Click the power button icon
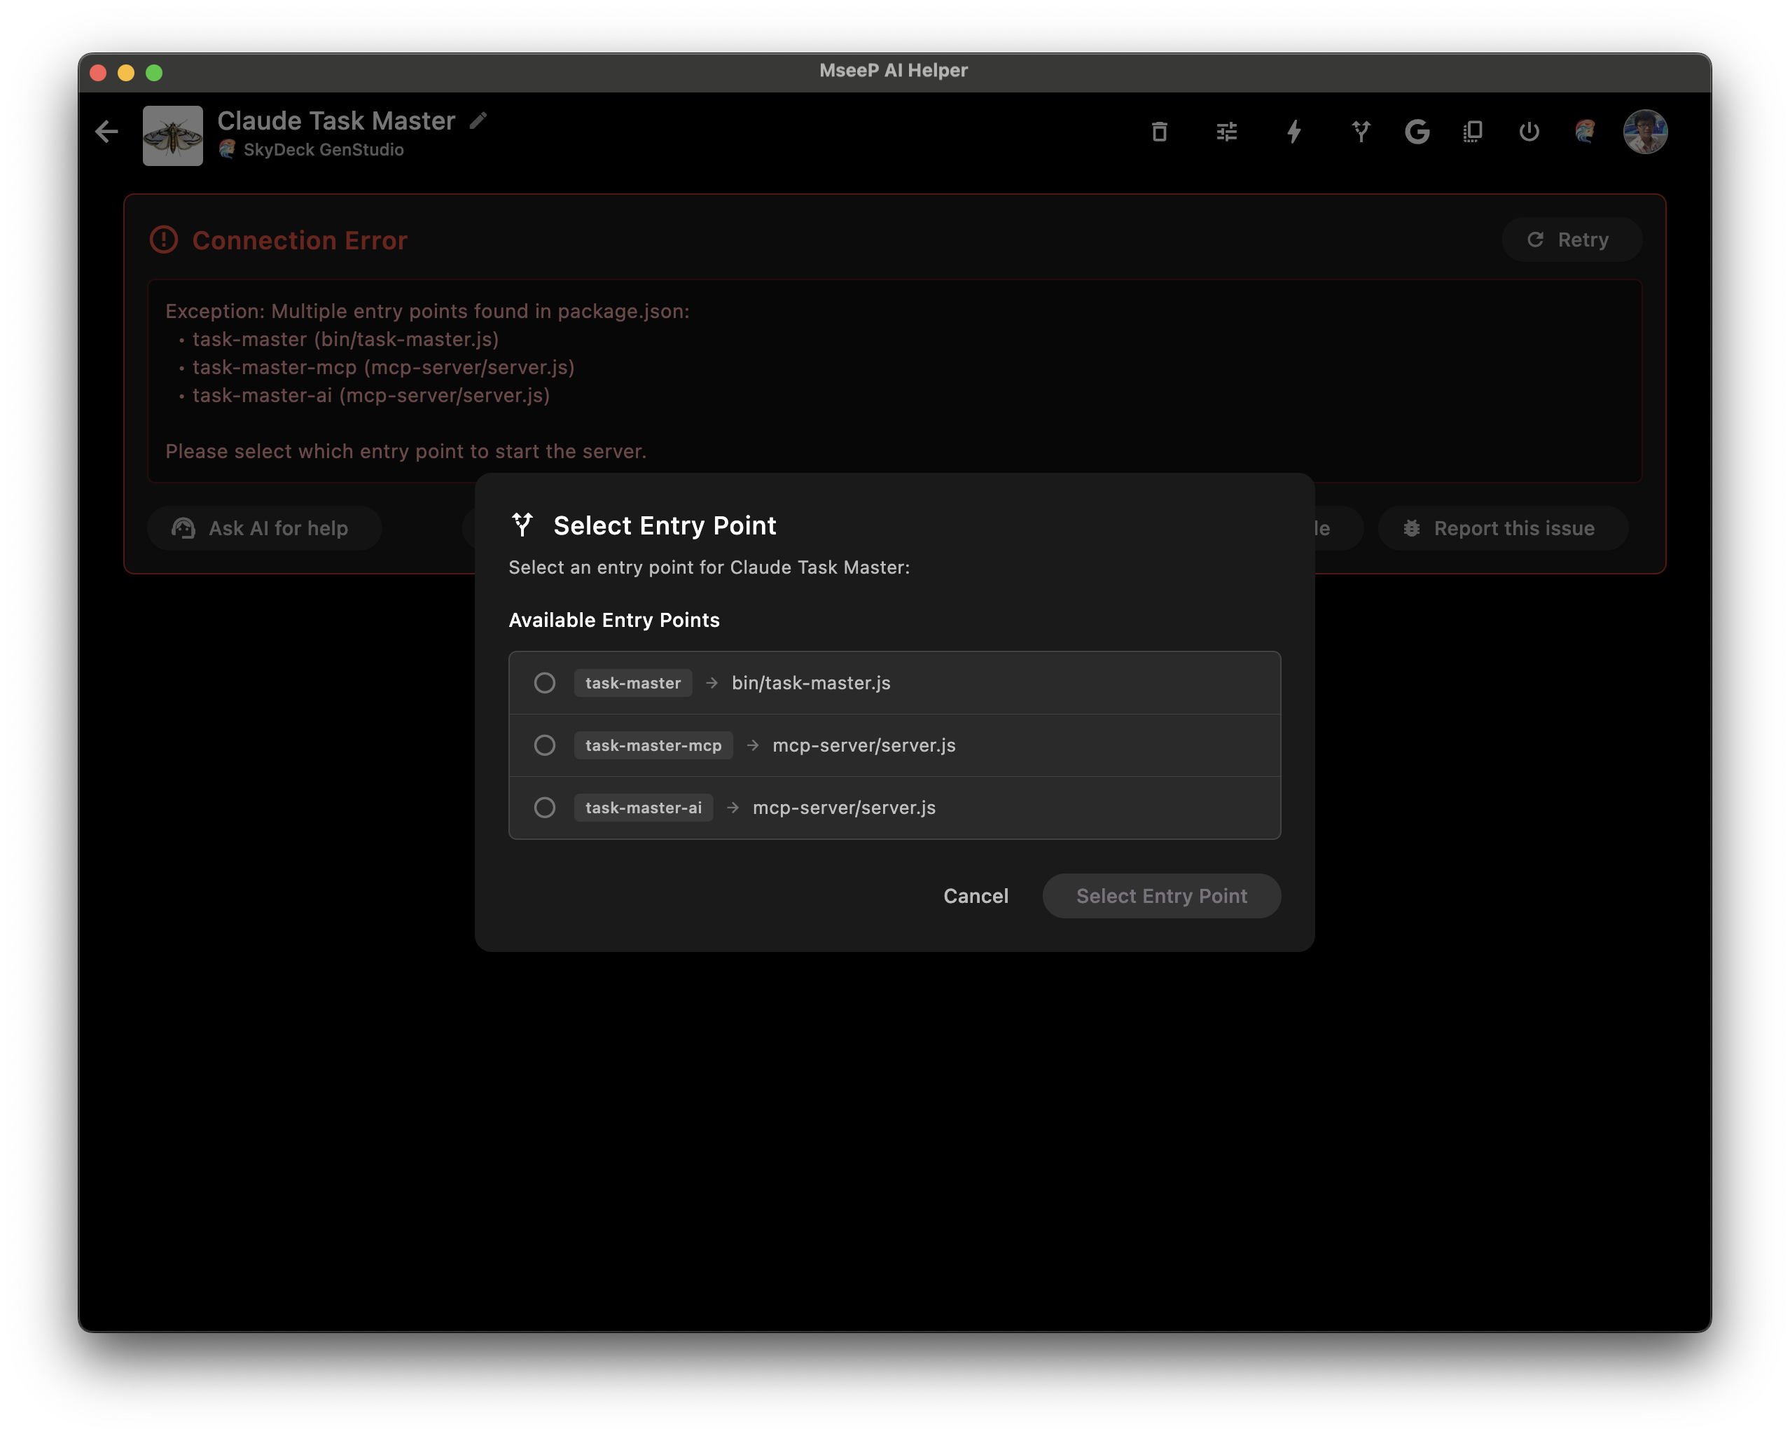The width and height of the screenshot is (1790, 1436). (1529, 131)
